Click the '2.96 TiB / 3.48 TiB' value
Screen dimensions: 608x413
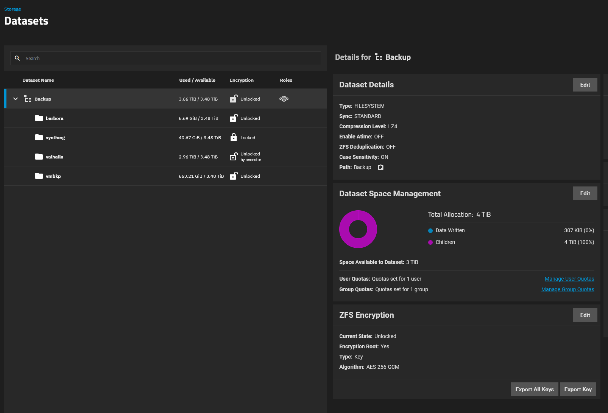pyautogui.click(x=198, y=157)
